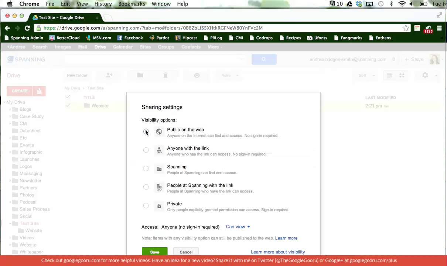Click the Wi-Fi status icon
The image size is (447, 266).
click(402, 4)
